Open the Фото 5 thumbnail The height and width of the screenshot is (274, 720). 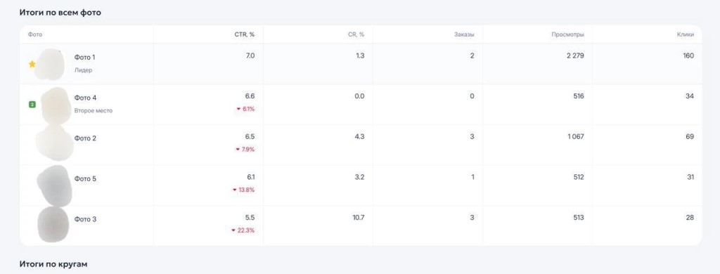[x=55, y=186]
